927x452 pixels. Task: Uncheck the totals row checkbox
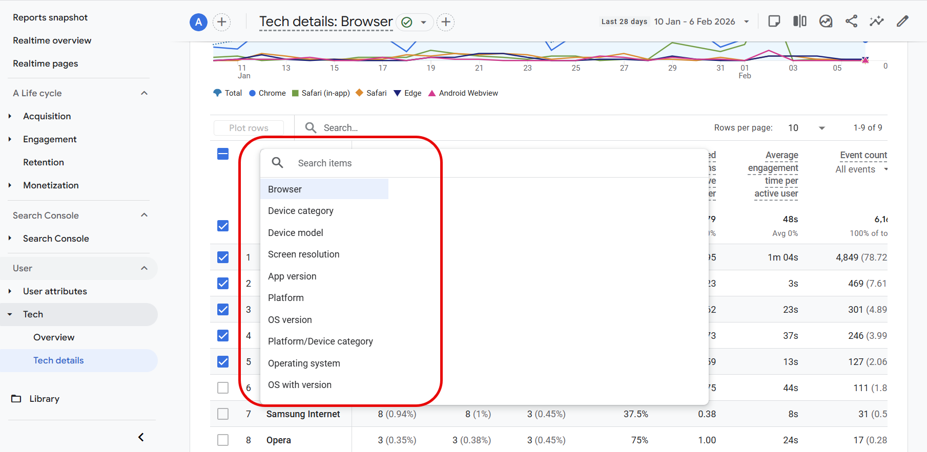click(223, 226)
